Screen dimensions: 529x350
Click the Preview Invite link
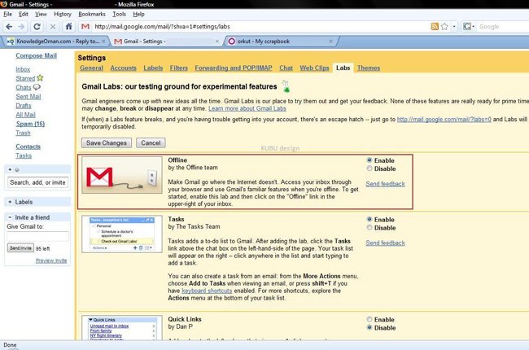51,260
